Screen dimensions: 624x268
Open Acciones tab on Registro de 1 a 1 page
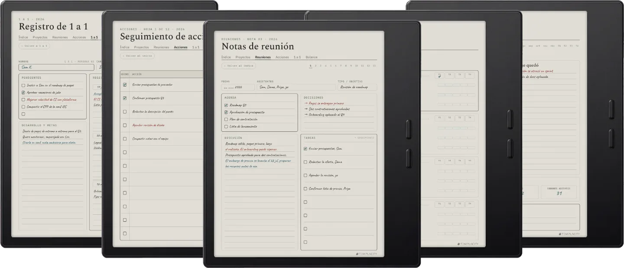point(79,37)
